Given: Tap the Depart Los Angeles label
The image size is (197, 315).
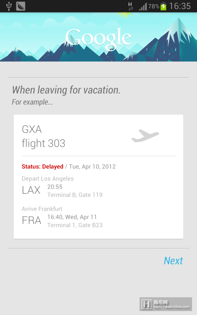Looking at the screenshot, I should (48, 179).
